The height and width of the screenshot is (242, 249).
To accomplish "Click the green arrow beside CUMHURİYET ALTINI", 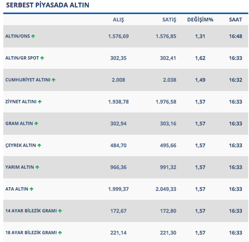I will pyautogui.click(x=54, y=80).
